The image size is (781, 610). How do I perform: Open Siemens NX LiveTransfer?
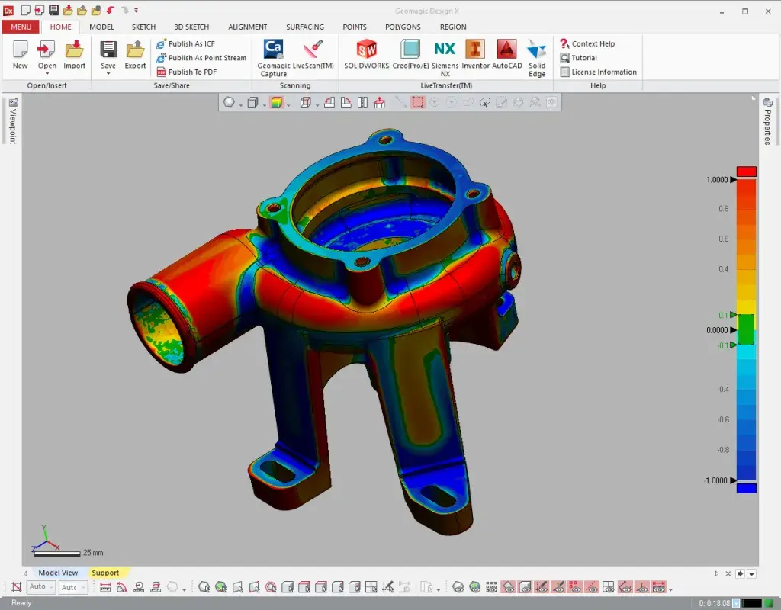[445, 53]
